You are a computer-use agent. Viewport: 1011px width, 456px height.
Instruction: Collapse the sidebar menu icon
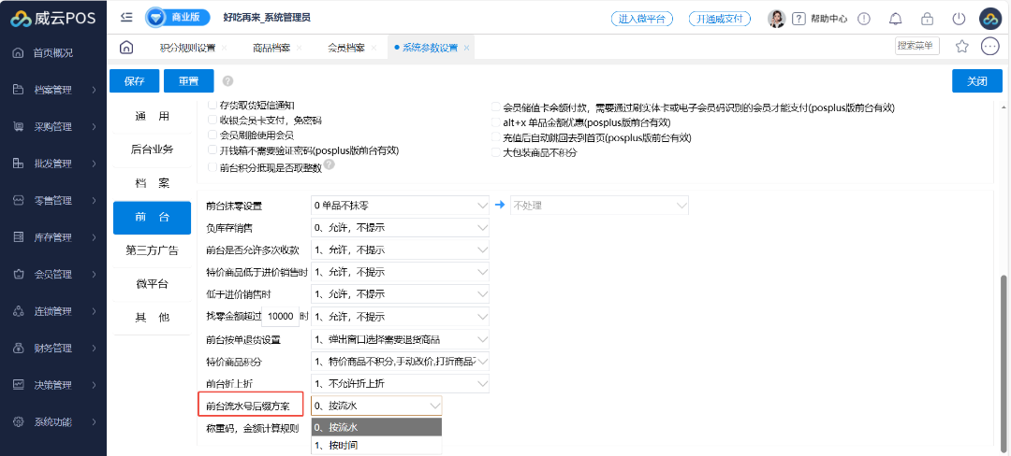[x=126, y=18]
